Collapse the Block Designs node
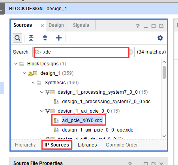The image size is (178, 165). [x=16, y=64]
